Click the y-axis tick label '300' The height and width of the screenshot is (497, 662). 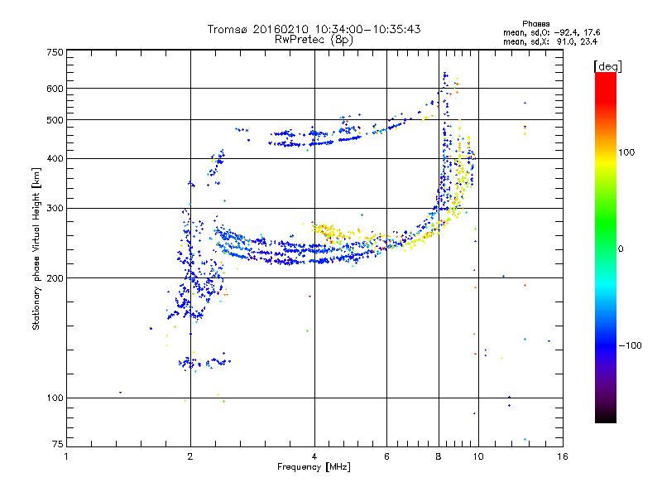pyautogui.click(x=55, y=209)
